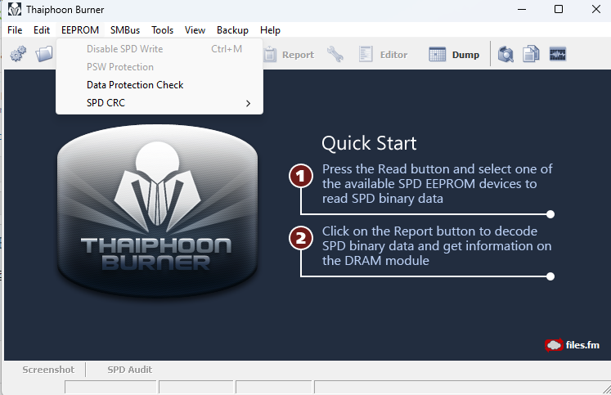The height and width of the screenshot is (395, 611).
Task: Click the Report clipboard icon
Action: 270,54
